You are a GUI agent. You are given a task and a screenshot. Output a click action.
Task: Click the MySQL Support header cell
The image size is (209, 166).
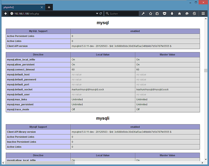[38, 31]
